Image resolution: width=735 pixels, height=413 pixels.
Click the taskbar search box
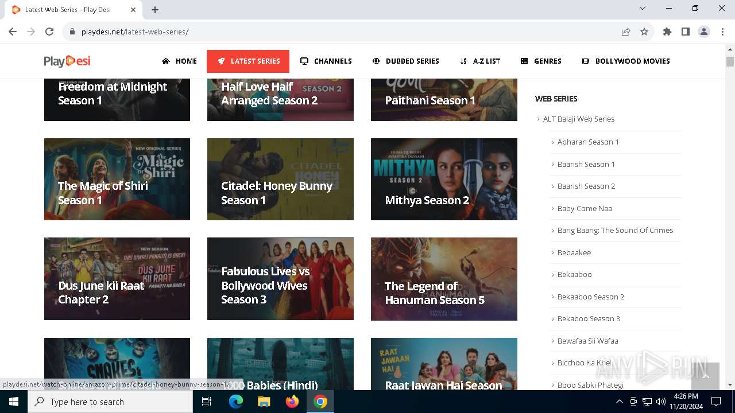(x=110, y=402)
